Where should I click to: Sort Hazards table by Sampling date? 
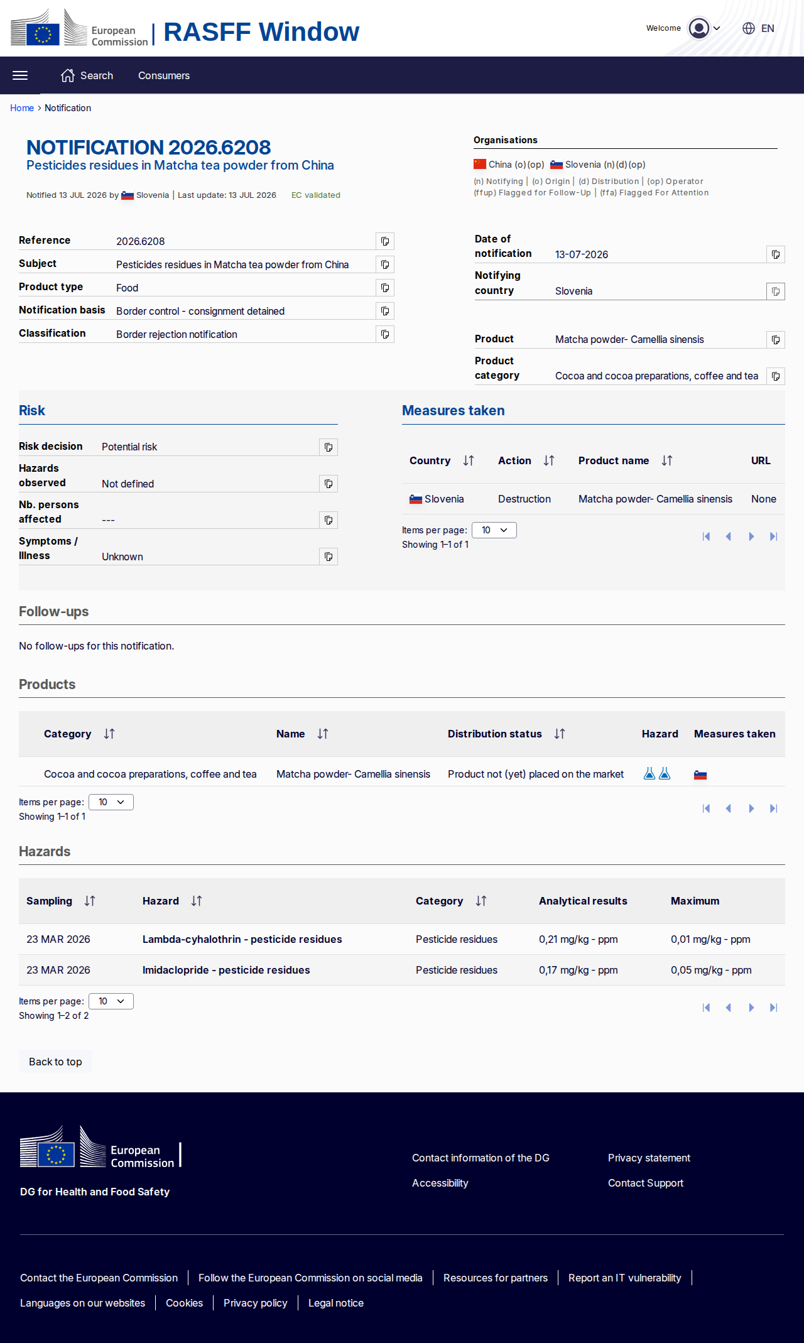tap(90, 901)
